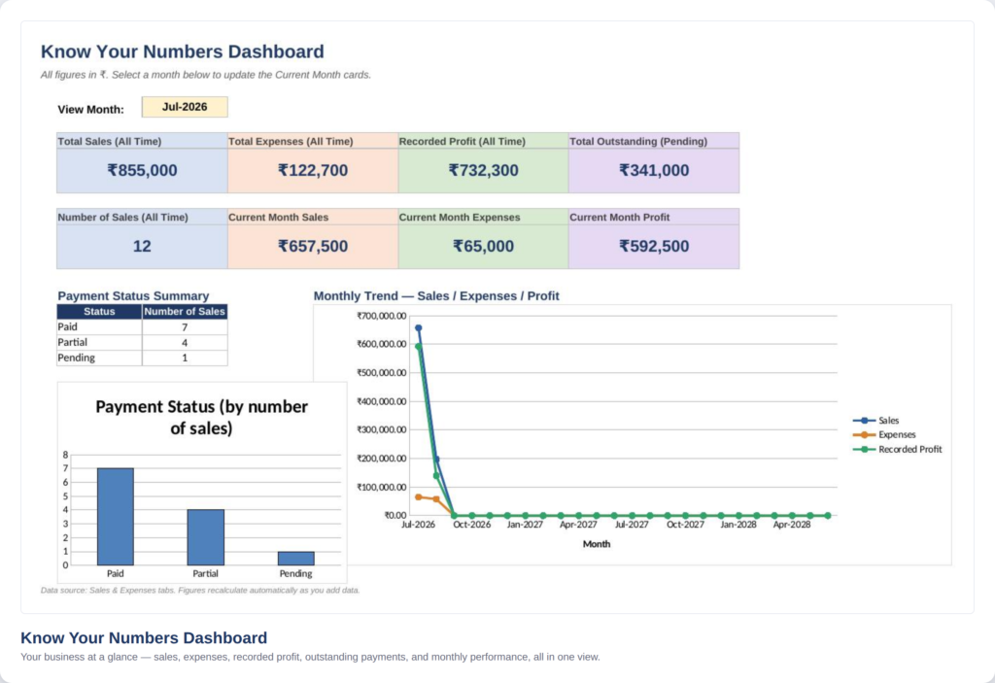Click the top Know Your Numbers Dashboard title
Viewport: 995px width, 683px height.
[x=182, y=51]
